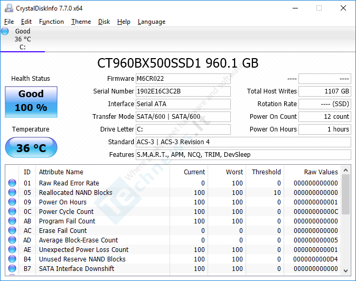This screenshot has width=356, height=281.
Task: Click the Interface field Serial ATA
Action: [183, 104]
